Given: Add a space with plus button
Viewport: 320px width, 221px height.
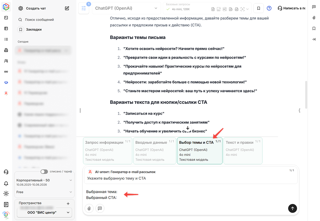Looking at the screenshot, I should (x=68, y=203).
